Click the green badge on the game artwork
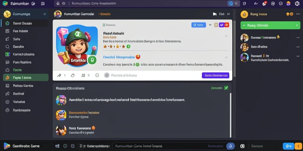 [92, 60]
